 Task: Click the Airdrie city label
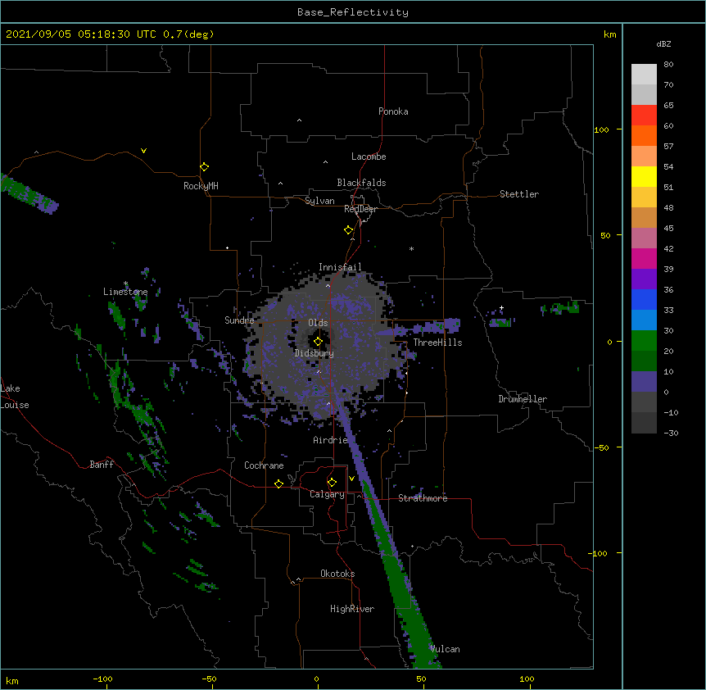click(x=331, y=440)
